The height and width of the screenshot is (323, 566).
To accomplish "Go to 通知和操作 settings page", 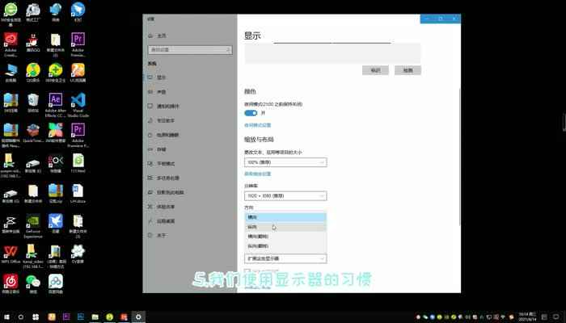I will click(170, 106).
